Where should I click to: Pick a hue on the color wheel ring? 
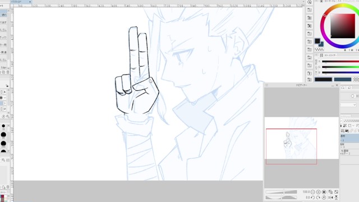325,15
